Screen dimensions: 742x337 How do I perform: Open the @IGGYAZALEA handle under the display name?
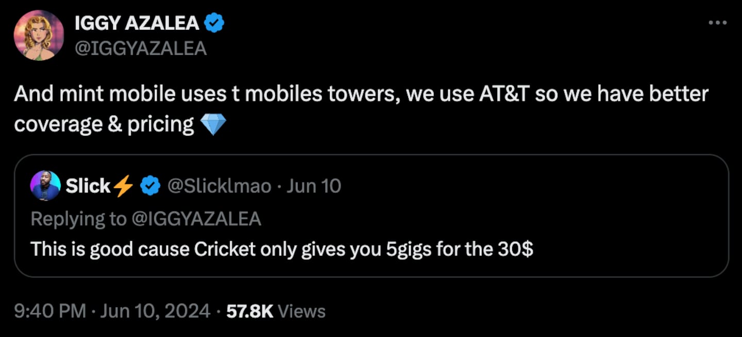pos(141,48)
